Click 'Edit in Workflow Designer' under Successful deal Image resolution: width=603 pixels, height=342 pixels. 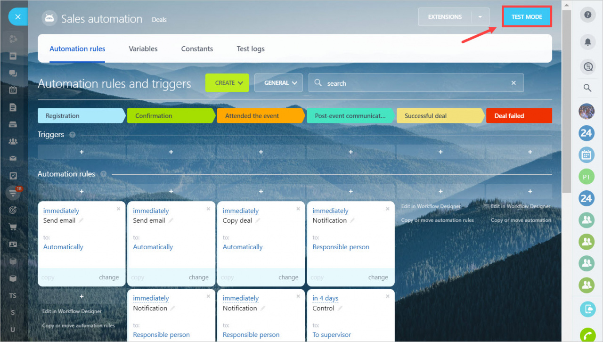pyautogui.click(x=431, y=206)
